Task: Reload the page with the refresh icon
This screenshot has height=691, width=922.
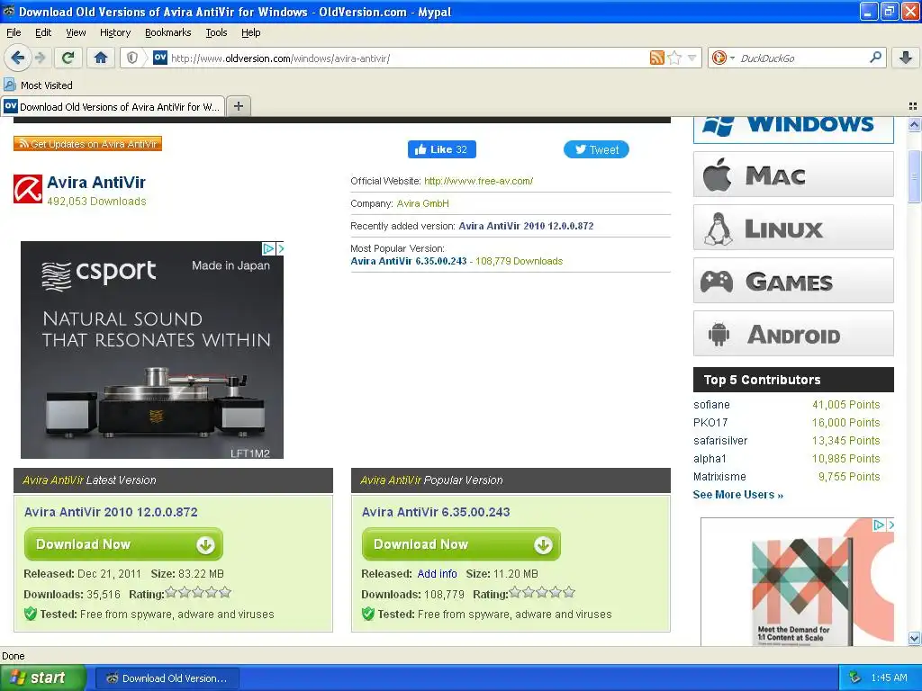Action: click(68, 58)
